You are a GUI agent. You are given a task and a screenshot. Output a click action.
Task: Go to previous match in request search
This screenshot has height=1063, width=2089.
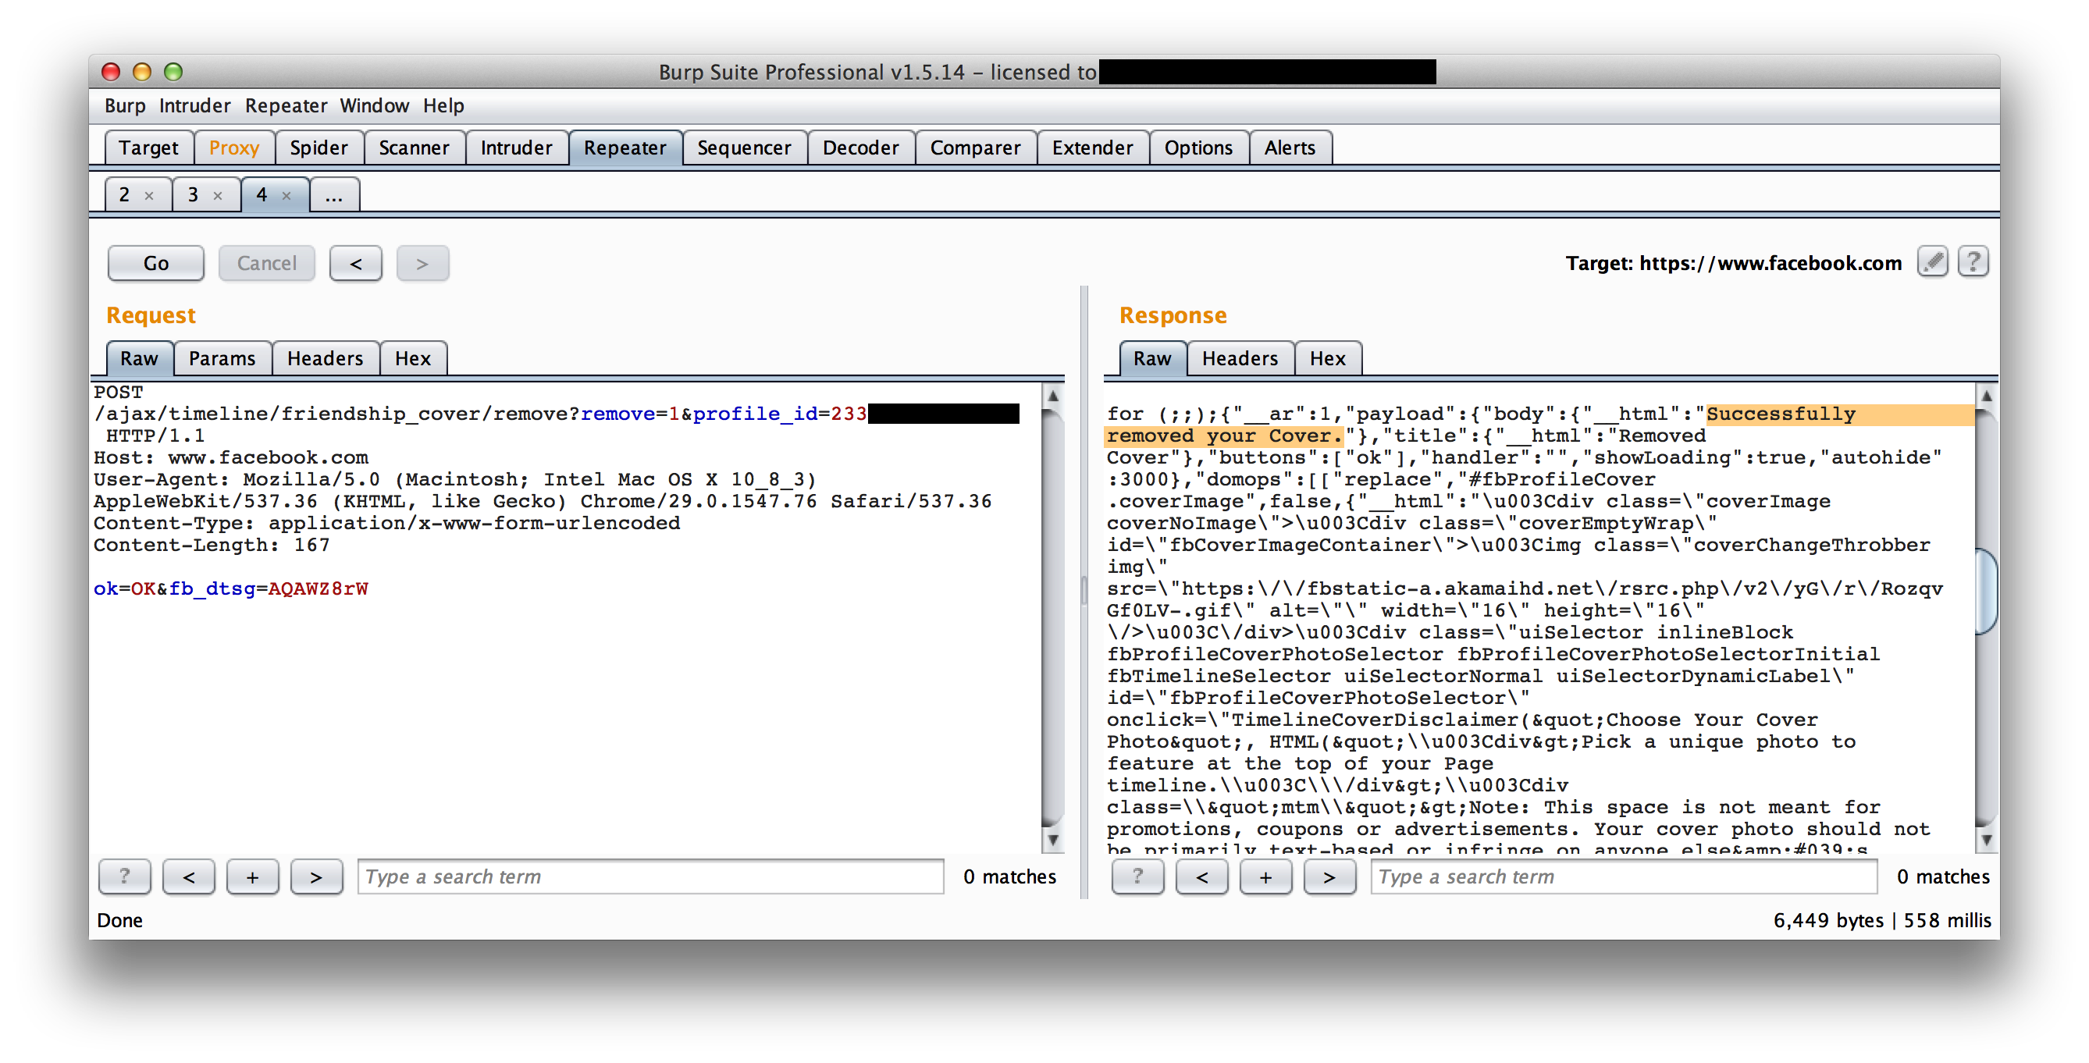[x=188, y=876]
